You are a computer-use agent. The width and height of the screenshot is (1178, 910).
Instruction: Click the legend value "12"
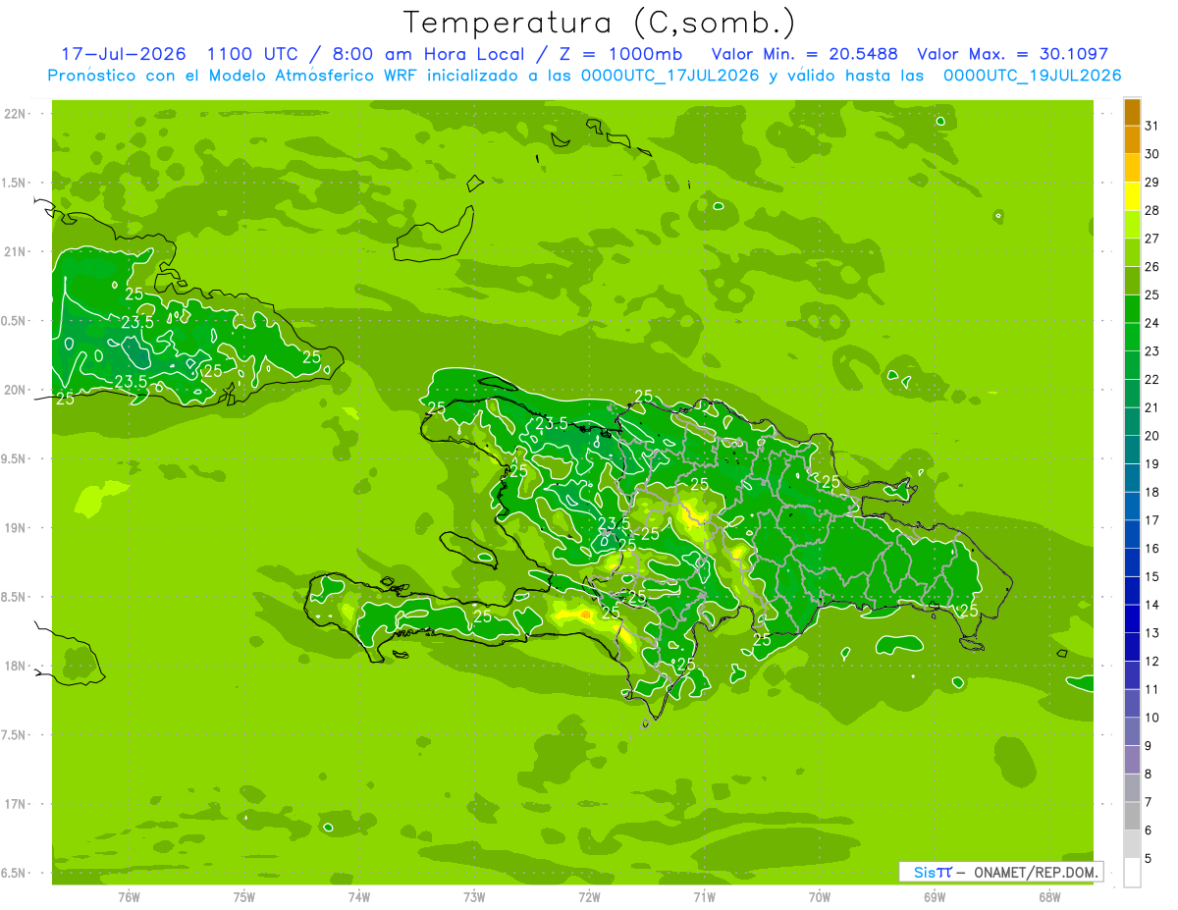1152,661
